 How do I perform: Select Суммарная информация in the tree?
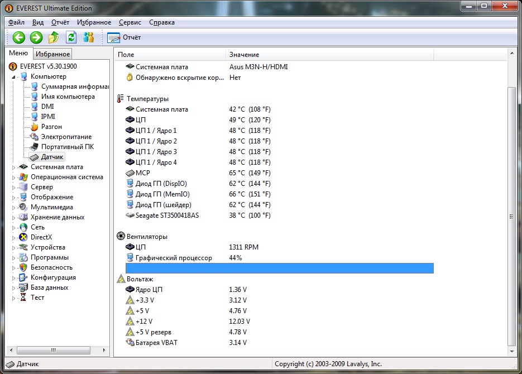pos(75,87)
